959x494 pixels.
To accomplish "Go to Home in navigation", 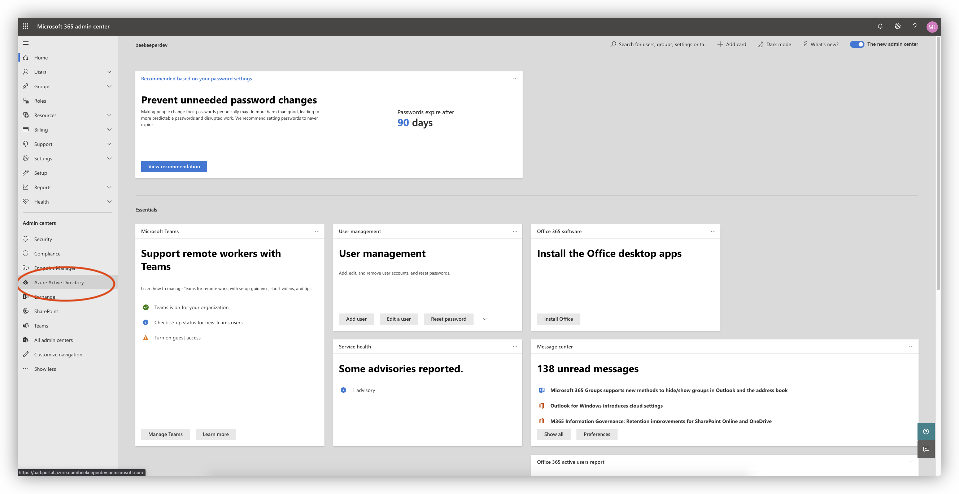I will 68,58.
